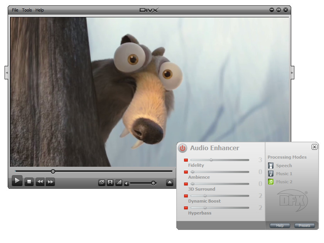This screenshot has height=243, width=324.
Task: Click the eject button
Action: pyautogui.click(x=169, y=183)
